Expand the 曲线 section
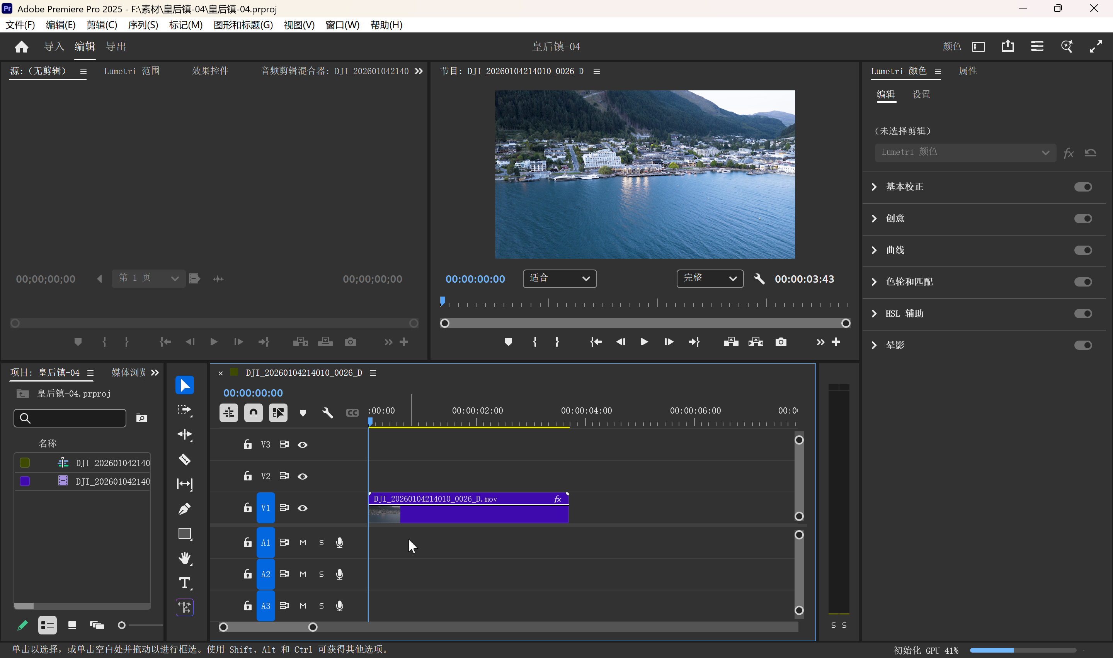 pyautogui.click(x=874, y=250)
